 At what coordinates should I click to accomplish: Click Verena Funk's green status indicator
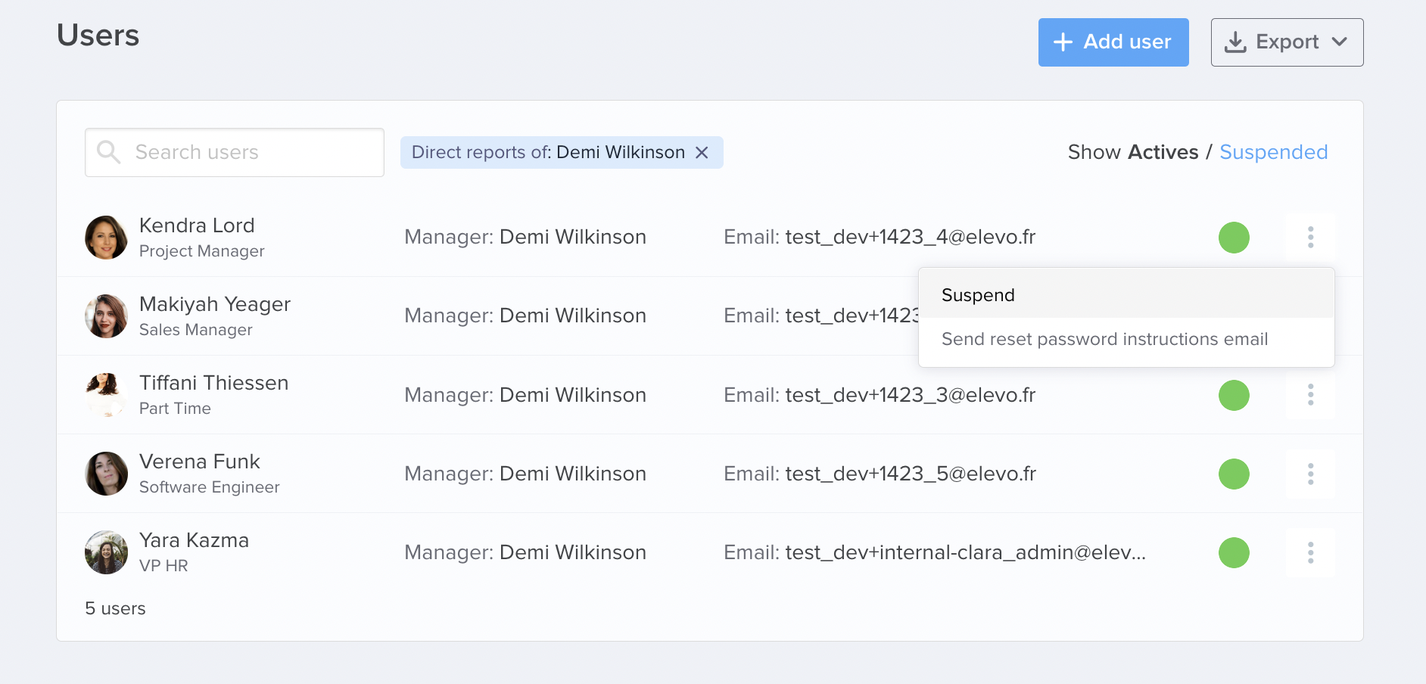(1234, 474)
